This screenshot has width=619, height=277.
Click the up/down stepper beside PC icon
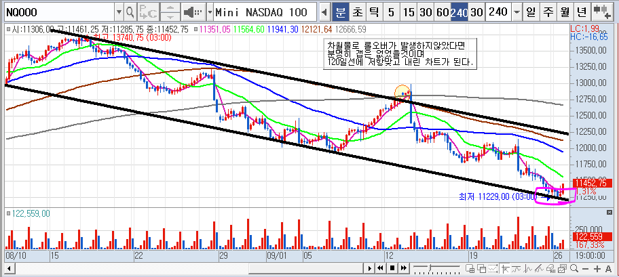(x=170, y=12)
